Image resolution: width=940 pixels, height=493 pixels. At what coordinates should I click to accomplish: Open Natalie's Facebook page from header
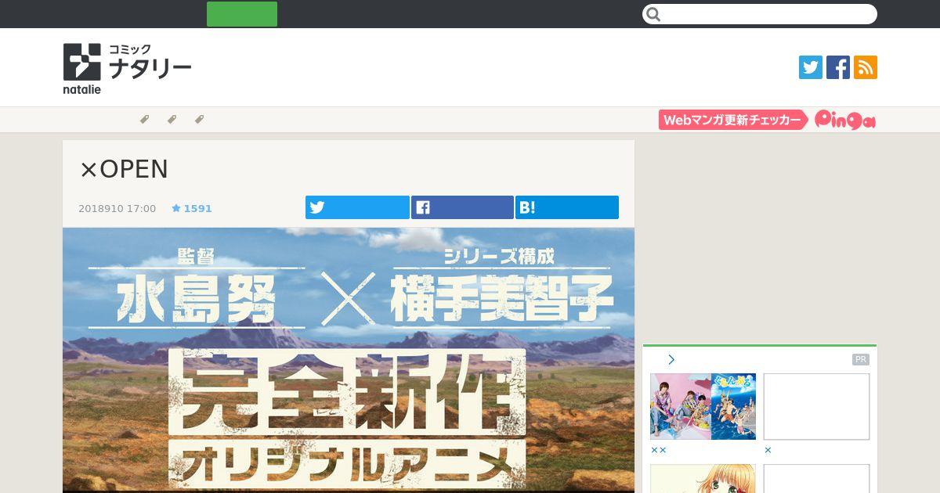coord(838,67)
